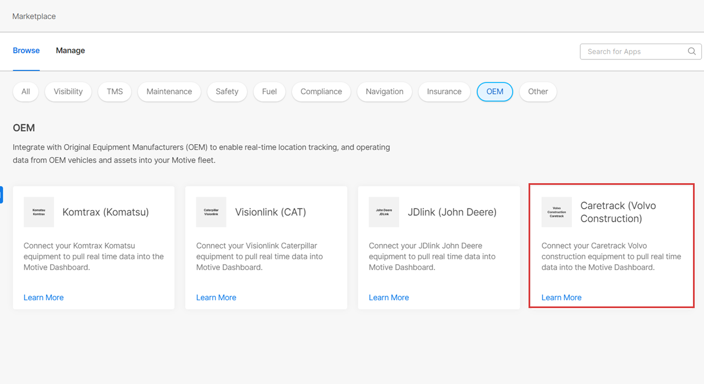Open Learn More for Komtrax (Komatsu)

click(43, 298)
